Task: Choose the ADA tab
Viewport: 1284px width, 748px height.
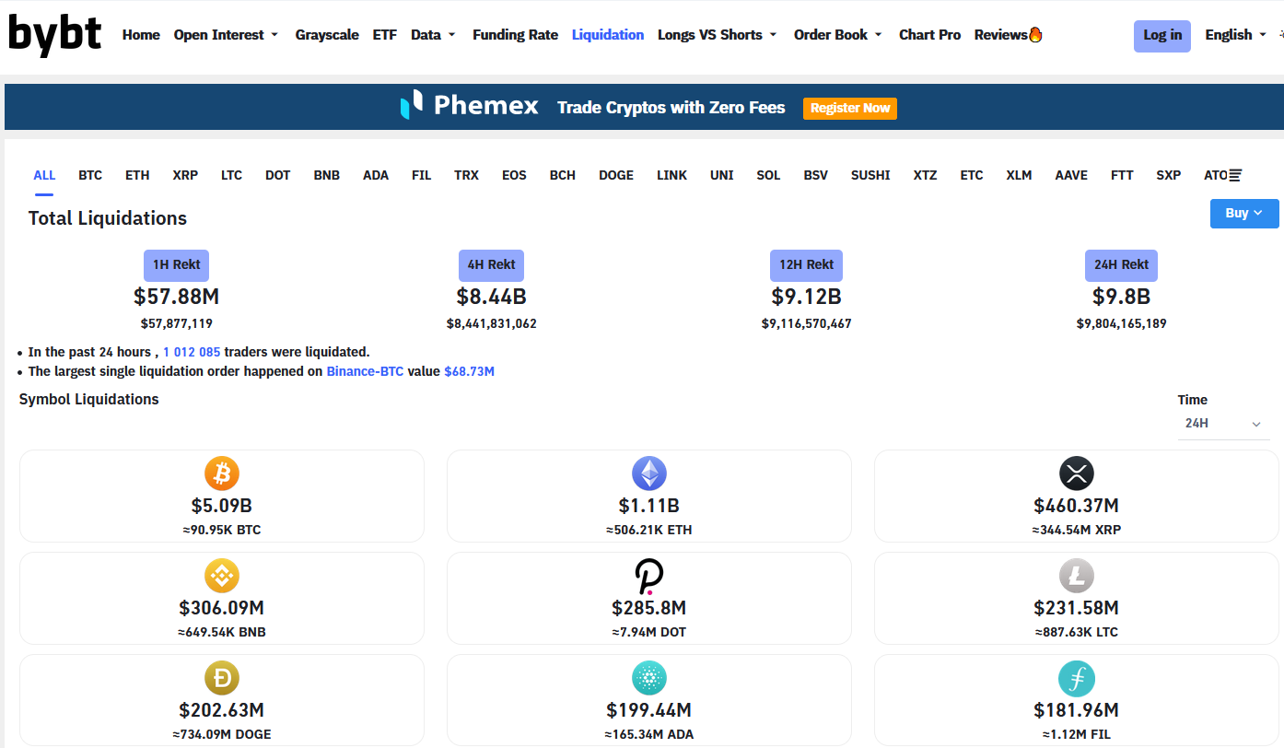Action: 376,175
